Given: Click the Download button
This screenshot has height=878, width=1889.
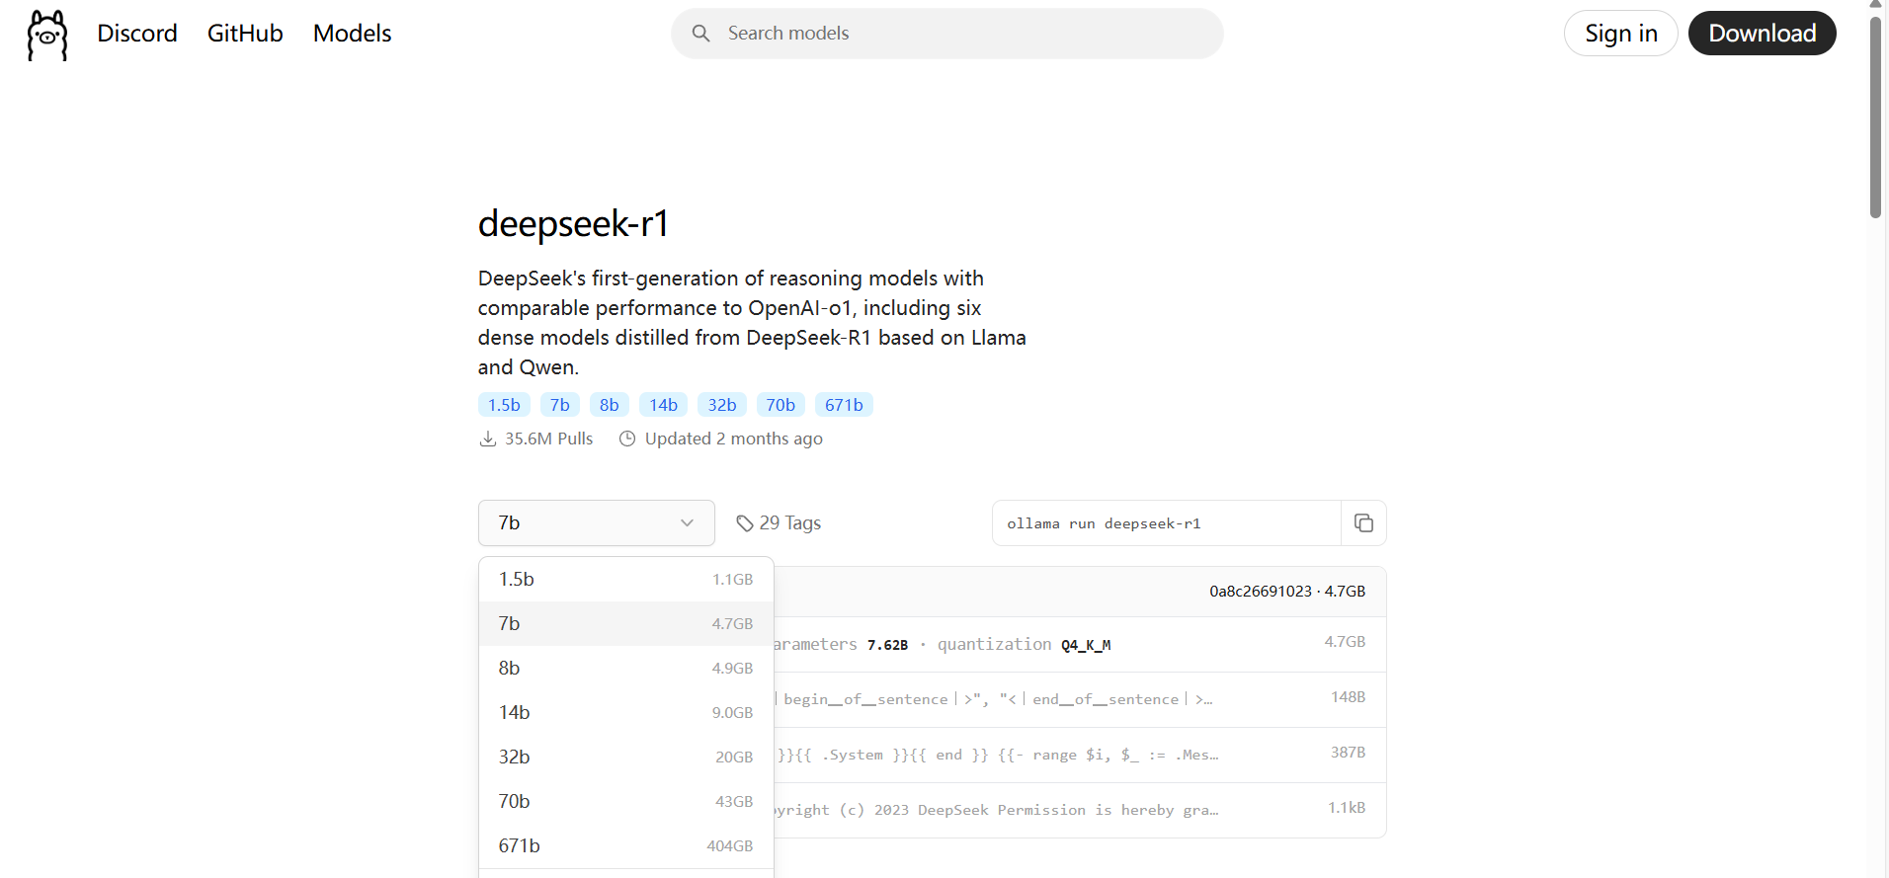Looking at the screenshot, I should click(1762, 33).
